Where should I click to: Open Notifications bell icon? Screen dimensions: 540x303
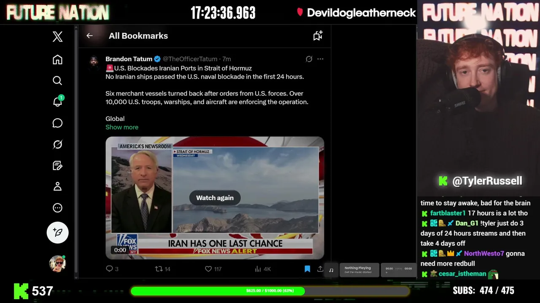[57, 102]
